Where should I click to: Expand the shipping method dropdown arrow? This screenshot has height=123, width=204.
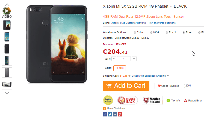[168, 76]
